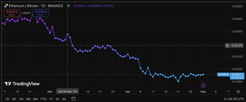Image resolution: width=246 pixels, height=102 pixels.
Task: Click the Ethereum/Bitcoin pair logo icon
Action: pyautogui.click(x=6, y=6)
